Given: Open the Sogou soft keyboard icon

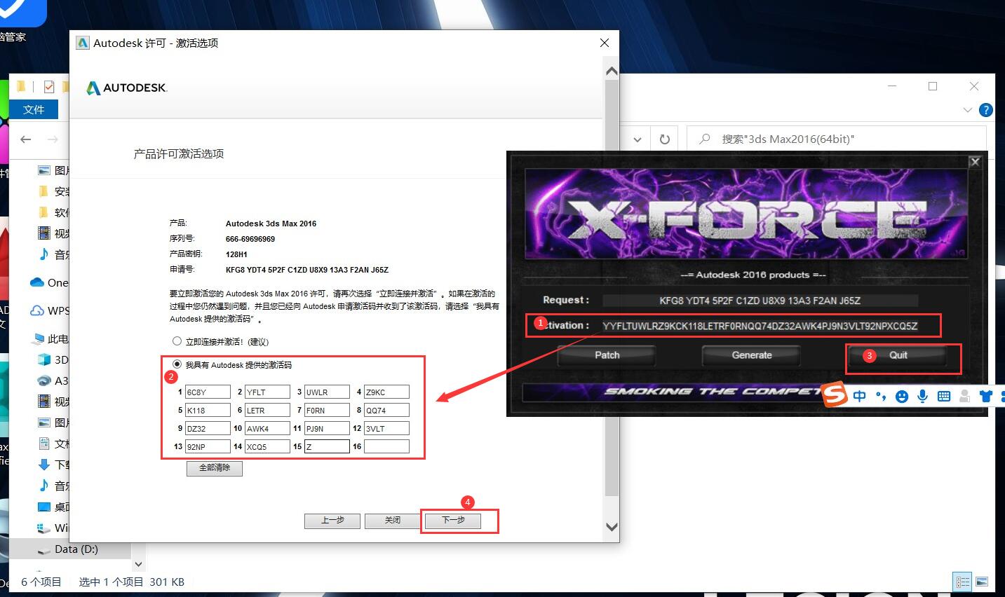Looking at the screenshot, I should 944,396.
